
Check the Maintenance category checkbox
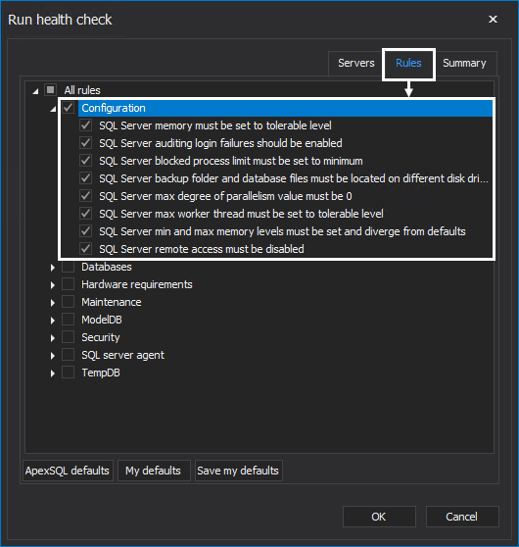(68, 302)
